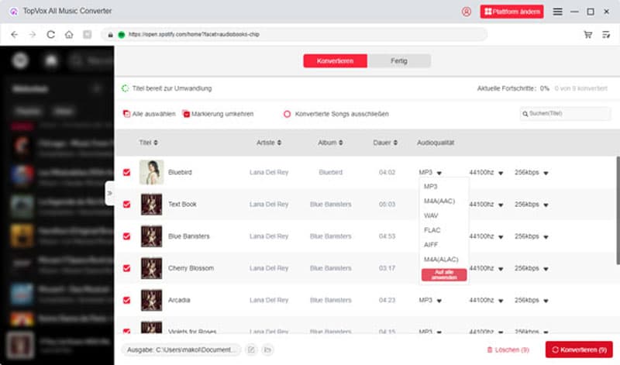Toggle the Cherry Blossom track checkbox
The height and width of the screenshot is (365, 620).
click(x=127, y=268)
